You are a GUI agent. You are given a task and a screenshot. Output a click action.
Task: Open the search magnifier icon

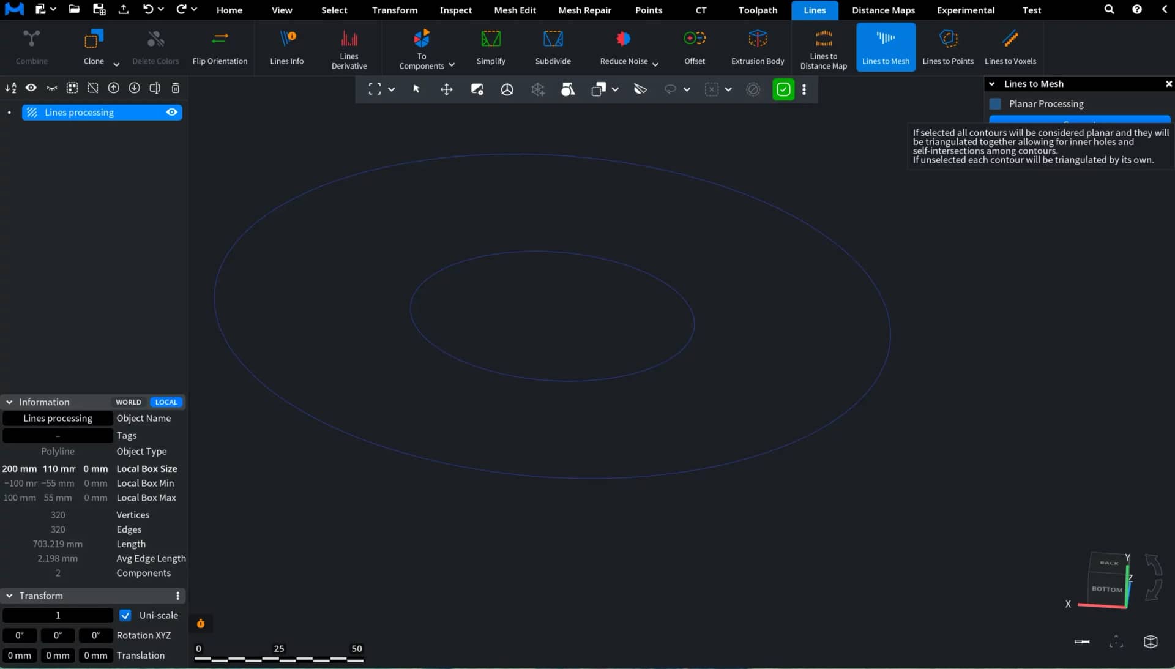tap(1109, 9)
